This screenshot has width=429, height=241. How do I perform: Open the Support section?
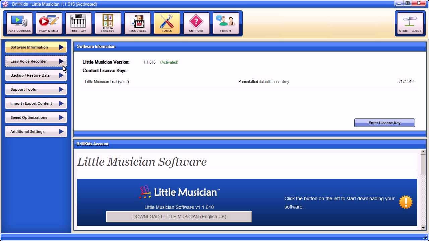pos(196,23)
